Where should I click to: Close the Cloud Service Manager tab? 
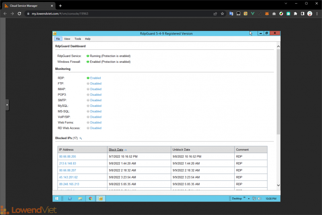[52, 6]
